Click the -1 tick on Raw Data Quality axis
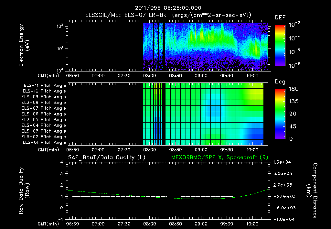This screenshot has width=331, height=229. tap(60, 219)
